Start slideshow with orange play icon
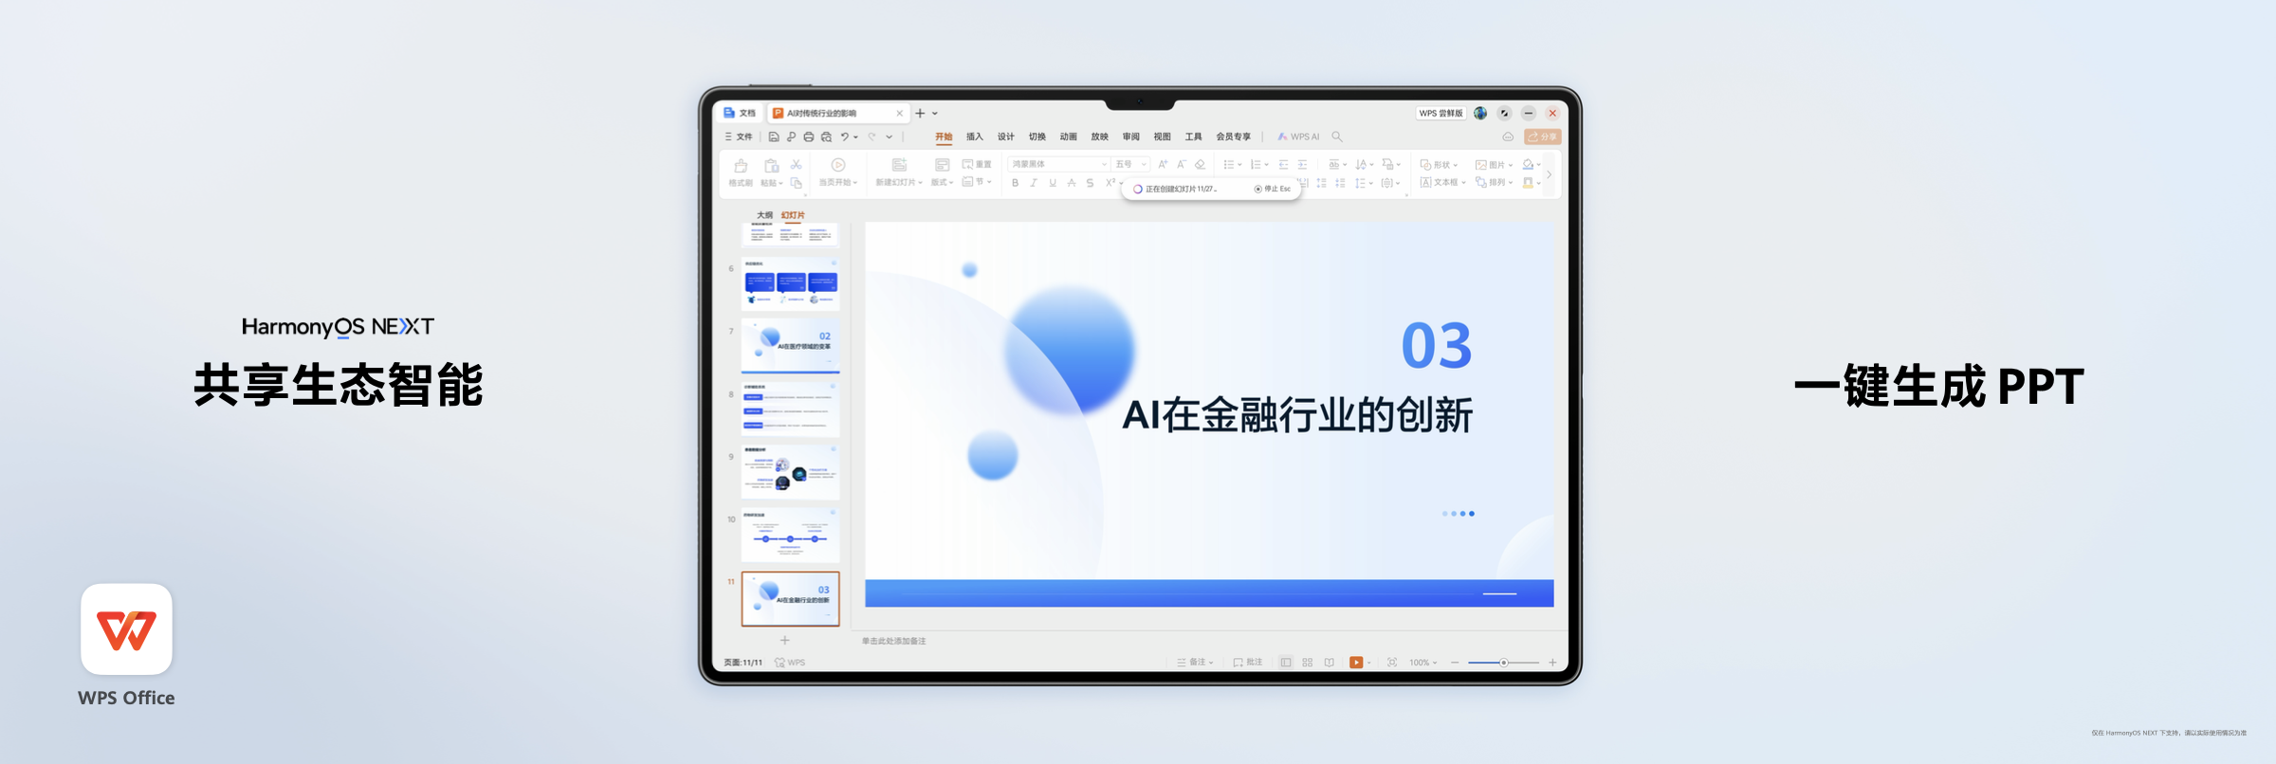 [x=1356, y=663]
